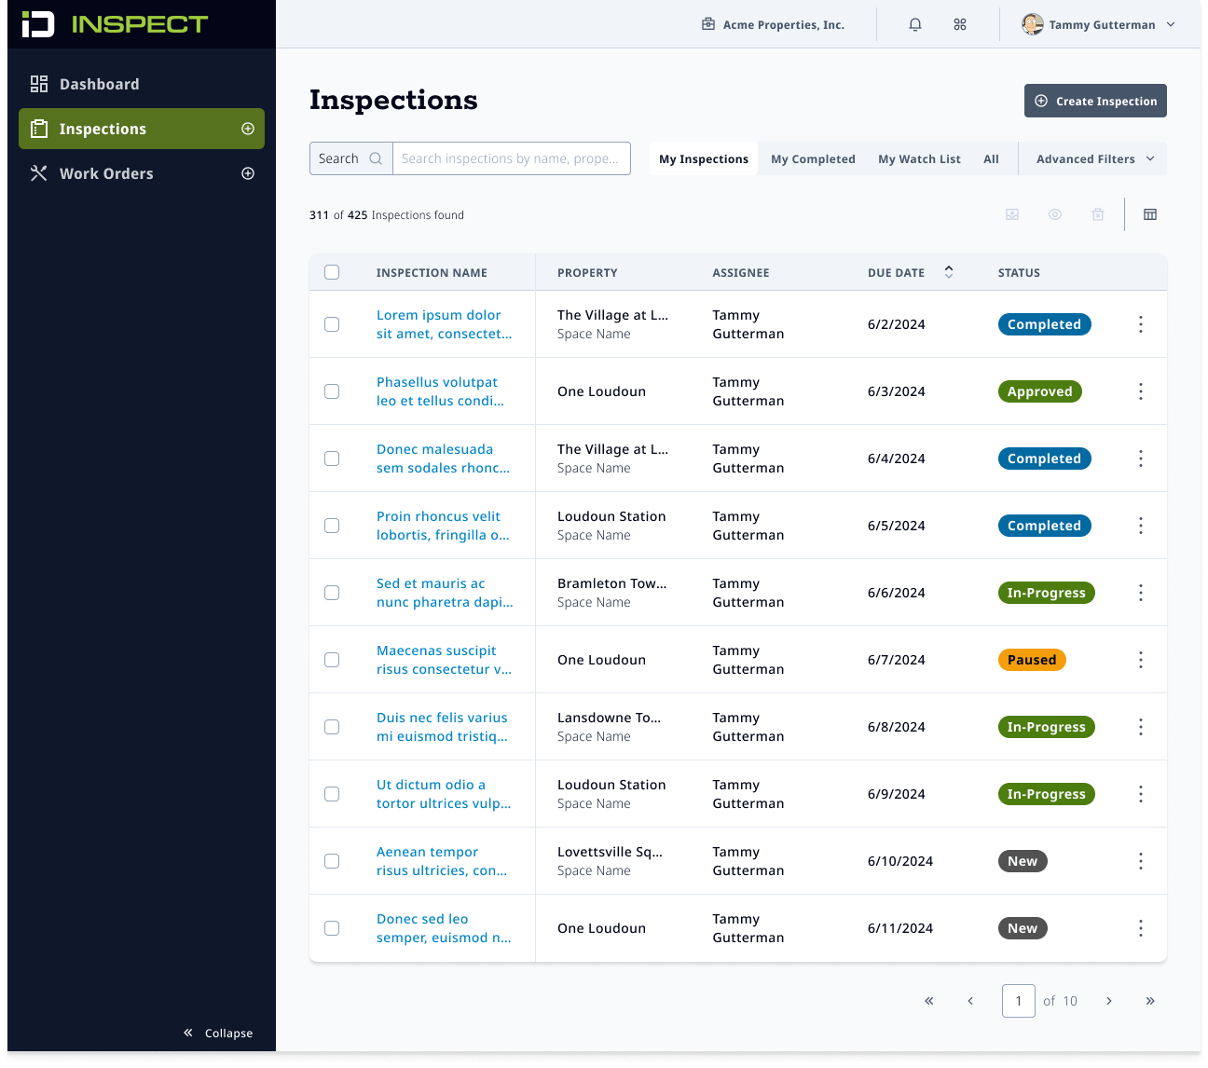Image resolution: width=1208 pixels, height=1068 pixels.
Task: Click the archive toolbar icon
Action: tap(1012, 214)
